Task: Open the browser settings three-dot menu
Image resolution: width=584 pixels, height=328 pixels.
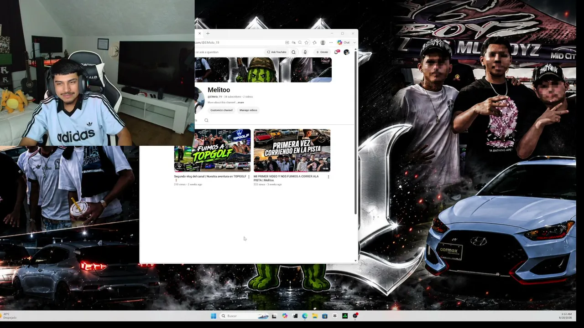Action: pyautogui.click(x=331, y=42)
